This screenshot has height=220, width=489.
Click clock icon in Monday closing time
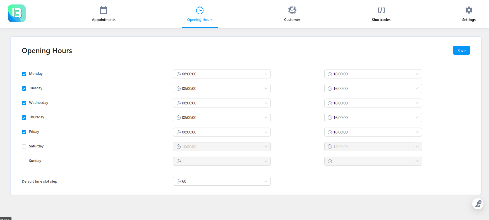pos(330,74)
